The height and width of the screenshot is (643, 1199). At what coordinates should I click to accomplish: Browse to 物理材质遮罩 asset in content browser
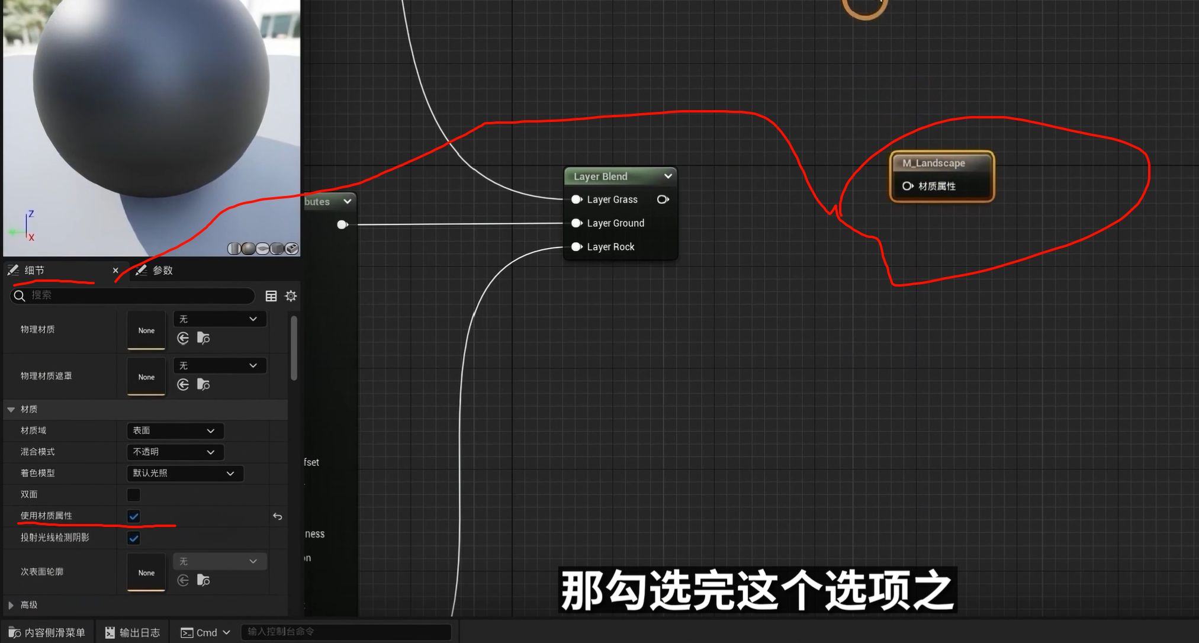(203, 385)
